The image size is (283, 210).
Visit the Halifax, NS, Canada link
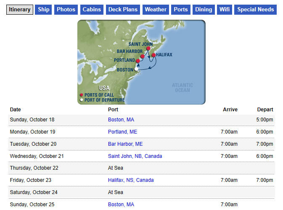coord(131,180)
